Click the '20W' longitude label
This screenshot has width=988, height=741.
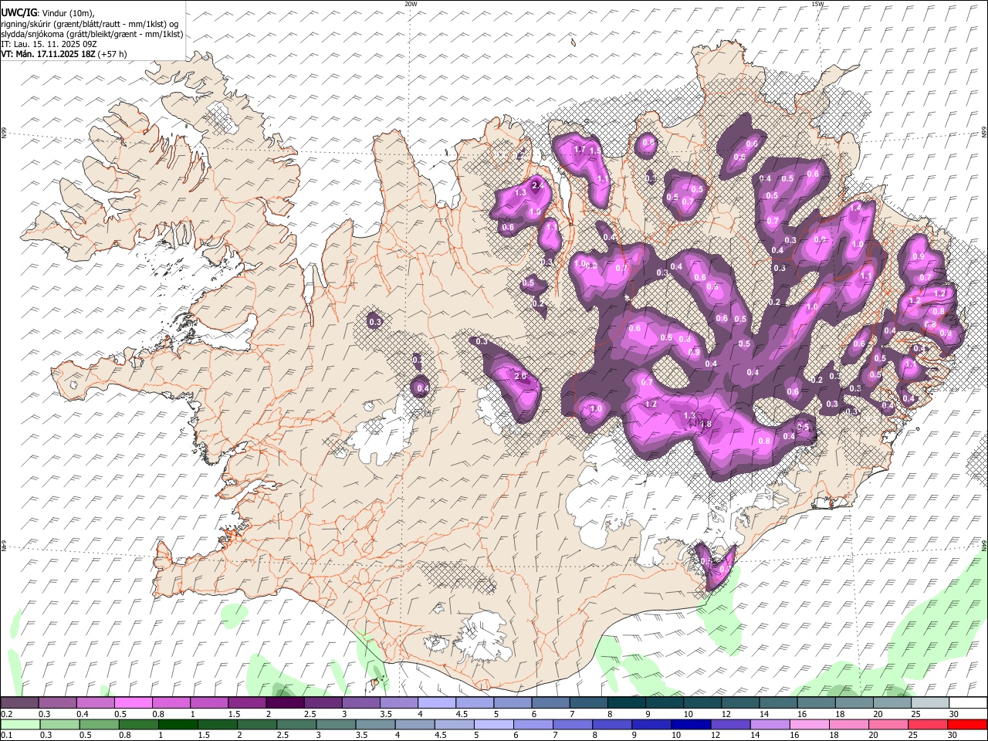pyautogui.click(x=411, y=4)
